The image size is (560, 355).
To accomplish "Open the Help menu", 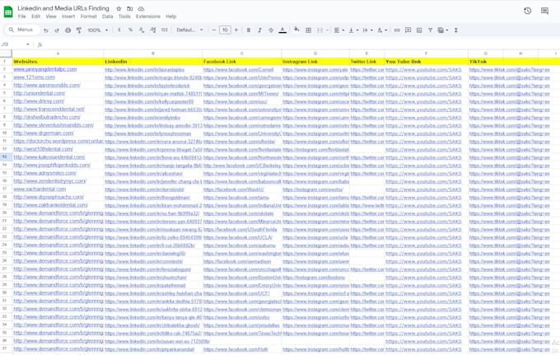I will click(171, 16).
